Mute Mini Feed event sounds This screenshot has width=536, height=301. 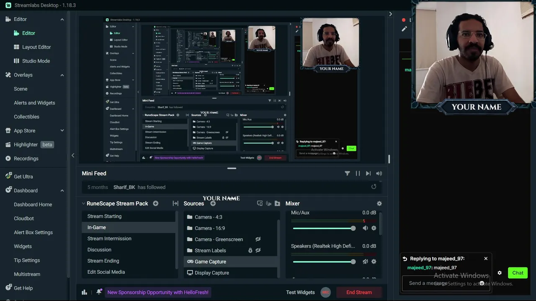[379, 173]
